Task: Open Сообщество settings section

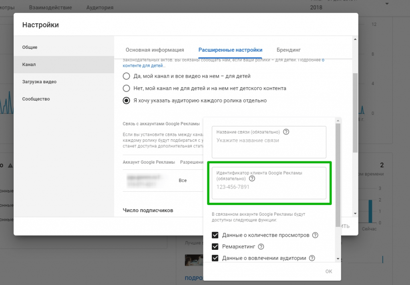Action: [64, 99]
